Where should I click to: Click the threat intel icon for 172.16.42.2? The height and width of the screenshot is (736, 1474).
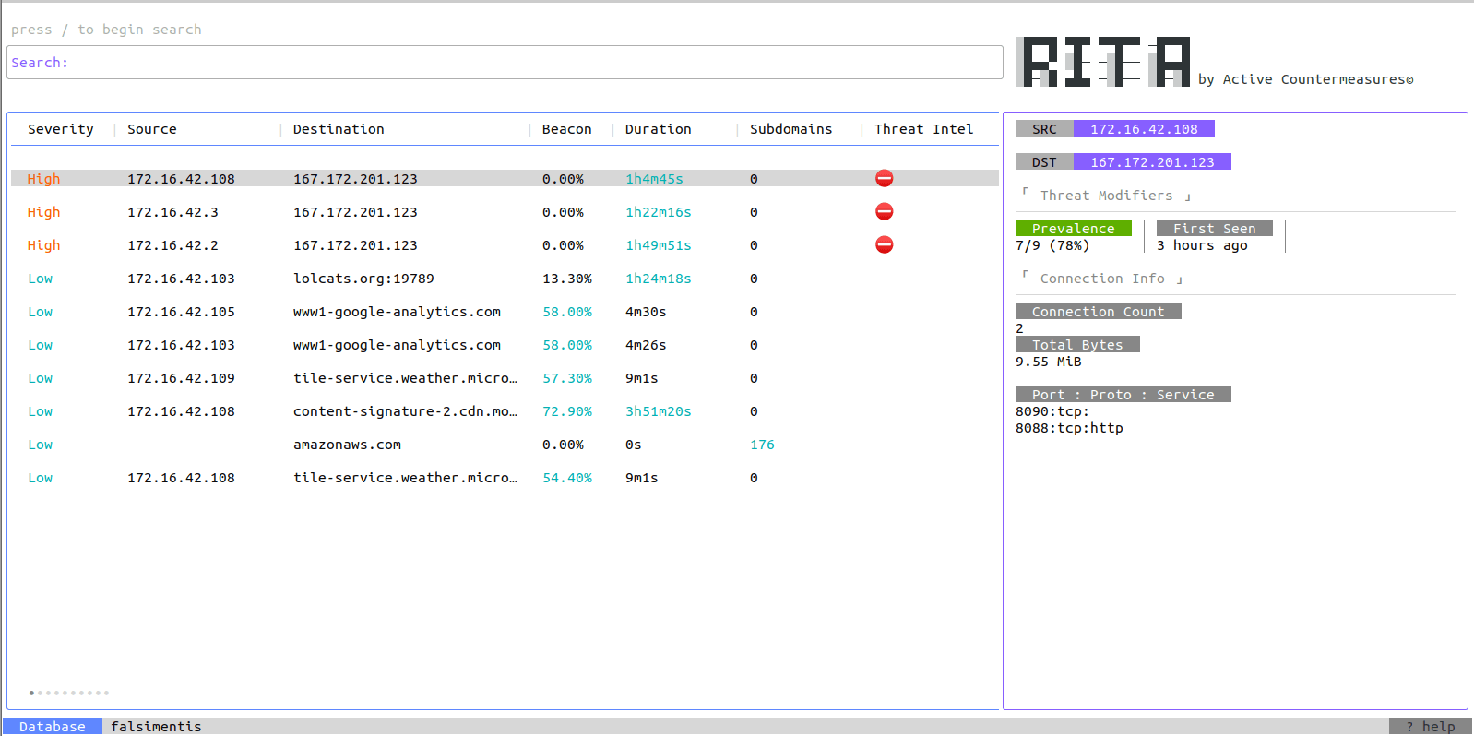coord(884,244)
